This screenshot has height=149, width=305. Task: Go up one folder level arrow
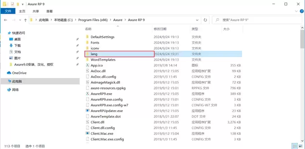(25, 20)
